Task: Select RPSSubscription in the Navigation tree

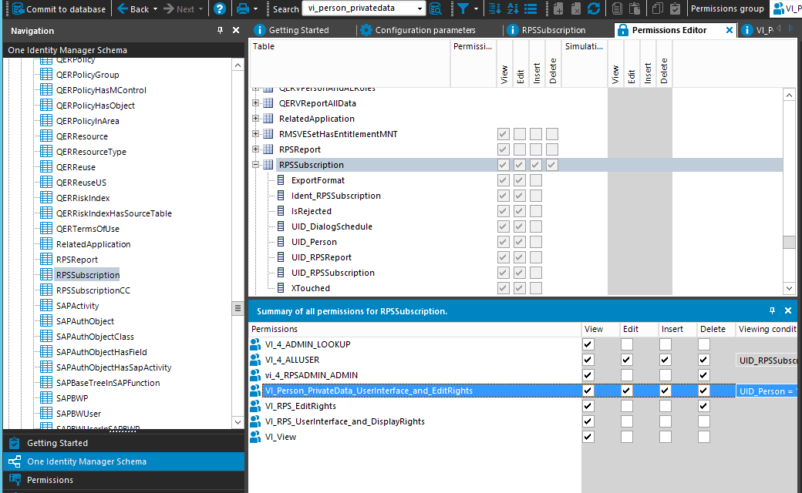Action: tap(88, 275)
